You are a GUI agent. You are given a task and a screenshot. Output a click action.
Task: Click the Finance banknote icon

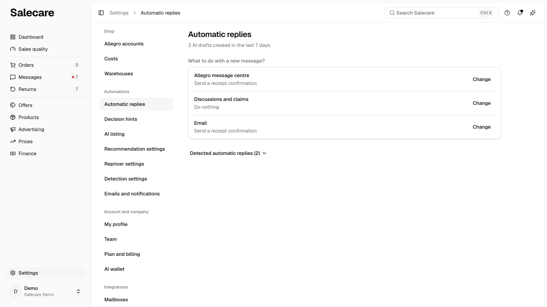tap(13, 153)
